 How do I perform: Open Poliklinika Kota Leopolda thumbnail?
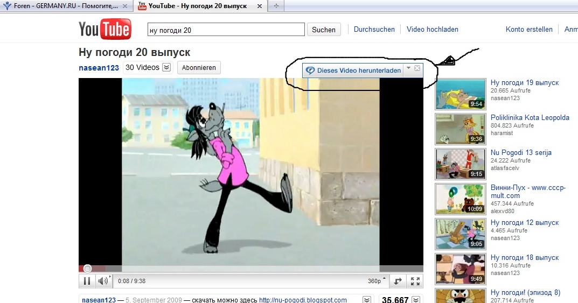tap(461, 129)
